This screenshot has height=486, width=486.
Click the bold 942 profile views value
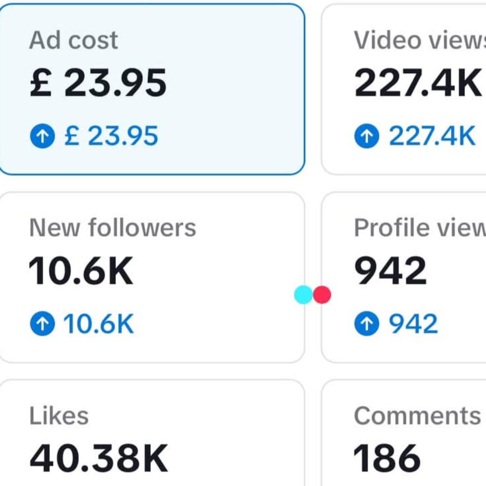click(x=391, y=271)
